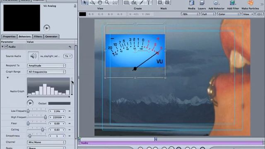Screen dimensions: 265x149
Task: Decrease the Ceiling 0.83 value
Action: [51, 130]
